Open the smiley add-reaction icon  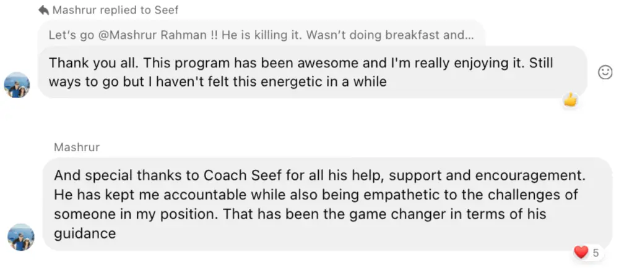[605, 72]
